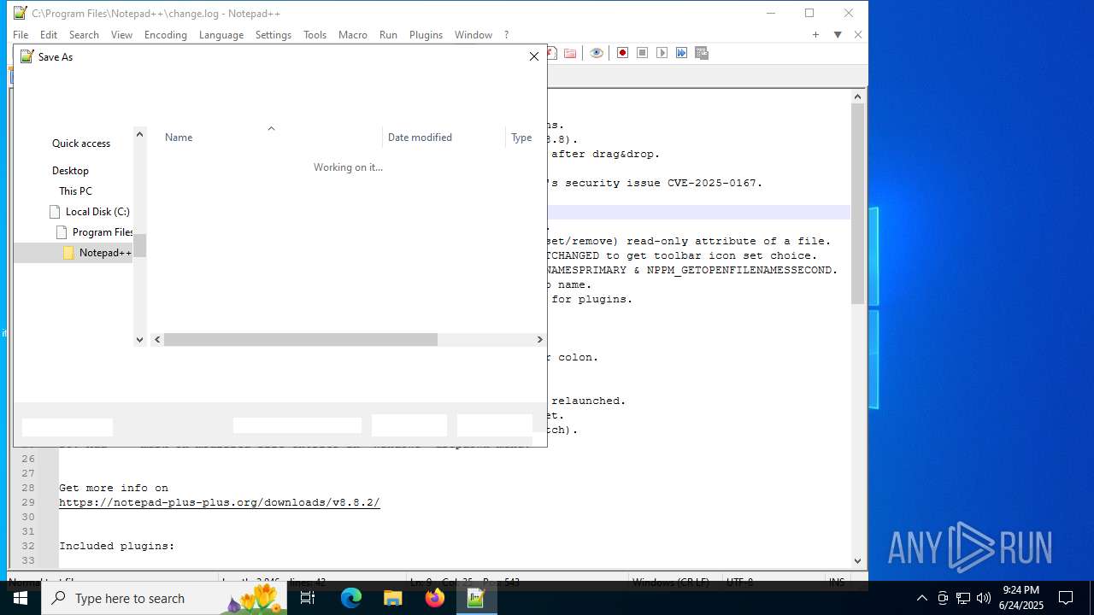Click the volume tray icon
The width and height of the screenshot is (1094, 615).
coord(984,598)
